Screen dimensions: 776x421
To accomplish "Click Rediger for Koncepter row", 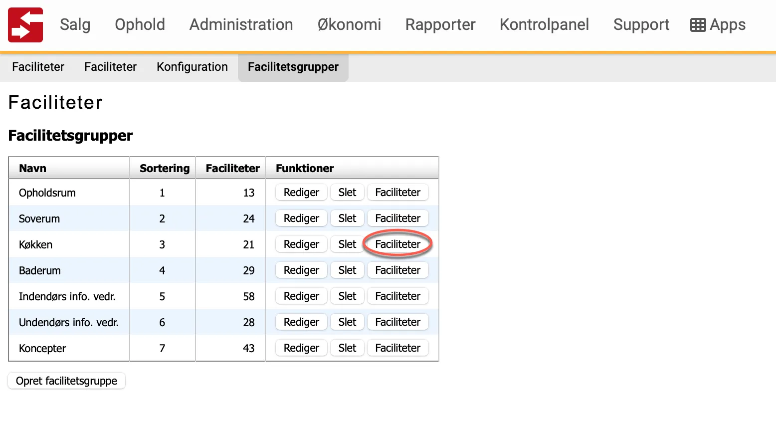I will (x=301, y=348).
